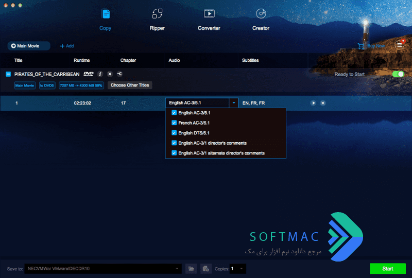Screen dimensions: 412x278
Task: Uncheck the first English AC-3/5.1 audio track
Action: coord(174,113)
